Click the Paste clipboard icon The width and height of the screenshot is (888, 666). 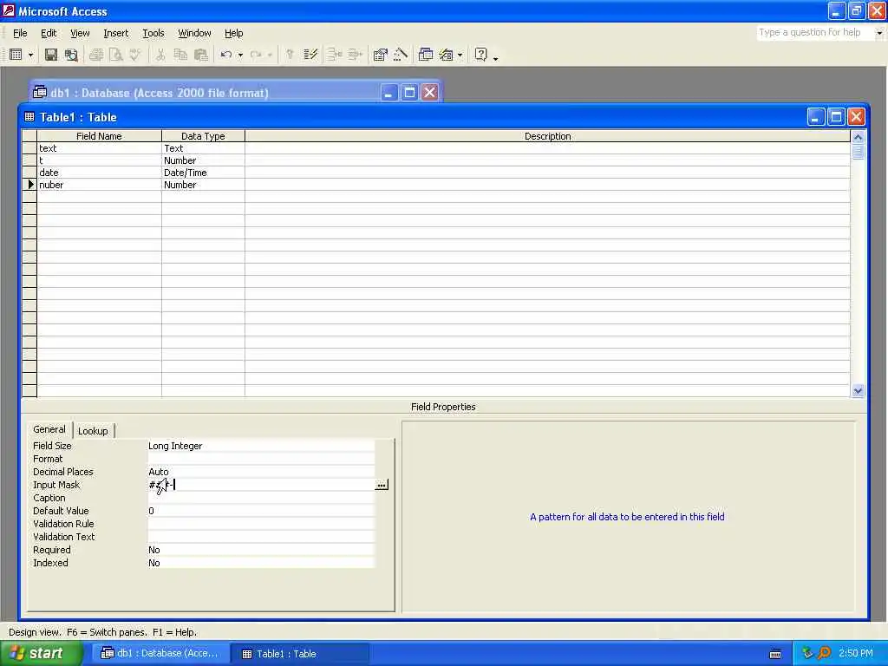[x=200, y=55]
